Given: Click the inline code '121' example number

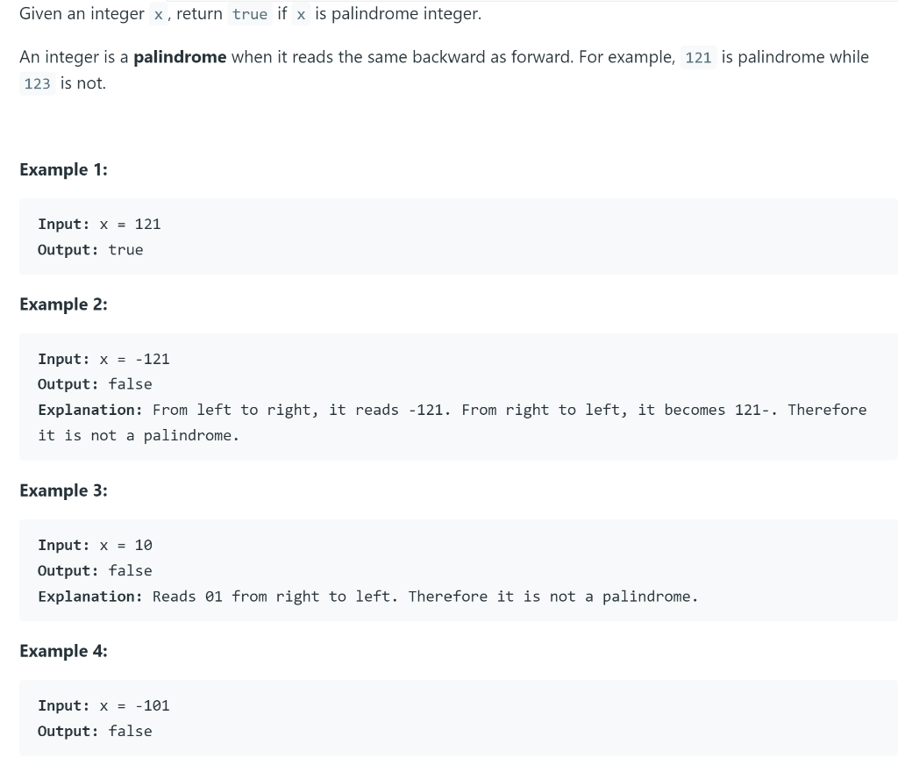Looking at the screenshot, I should tap(698, 57).
